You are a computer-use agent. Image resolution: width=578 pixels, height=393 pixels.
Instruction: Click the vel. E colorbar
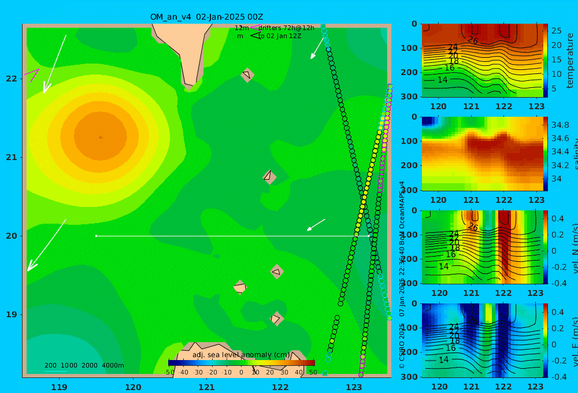click(x=545, y=340)
